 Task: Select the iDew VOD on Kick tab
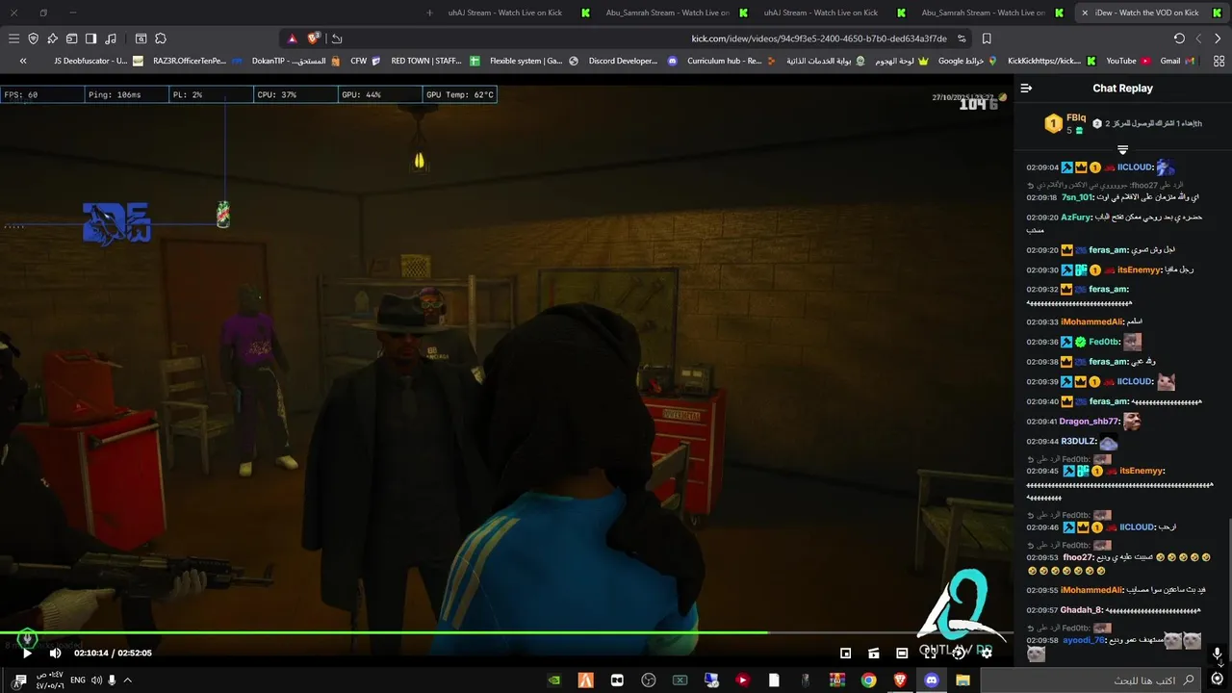[x=1152, y=13]
